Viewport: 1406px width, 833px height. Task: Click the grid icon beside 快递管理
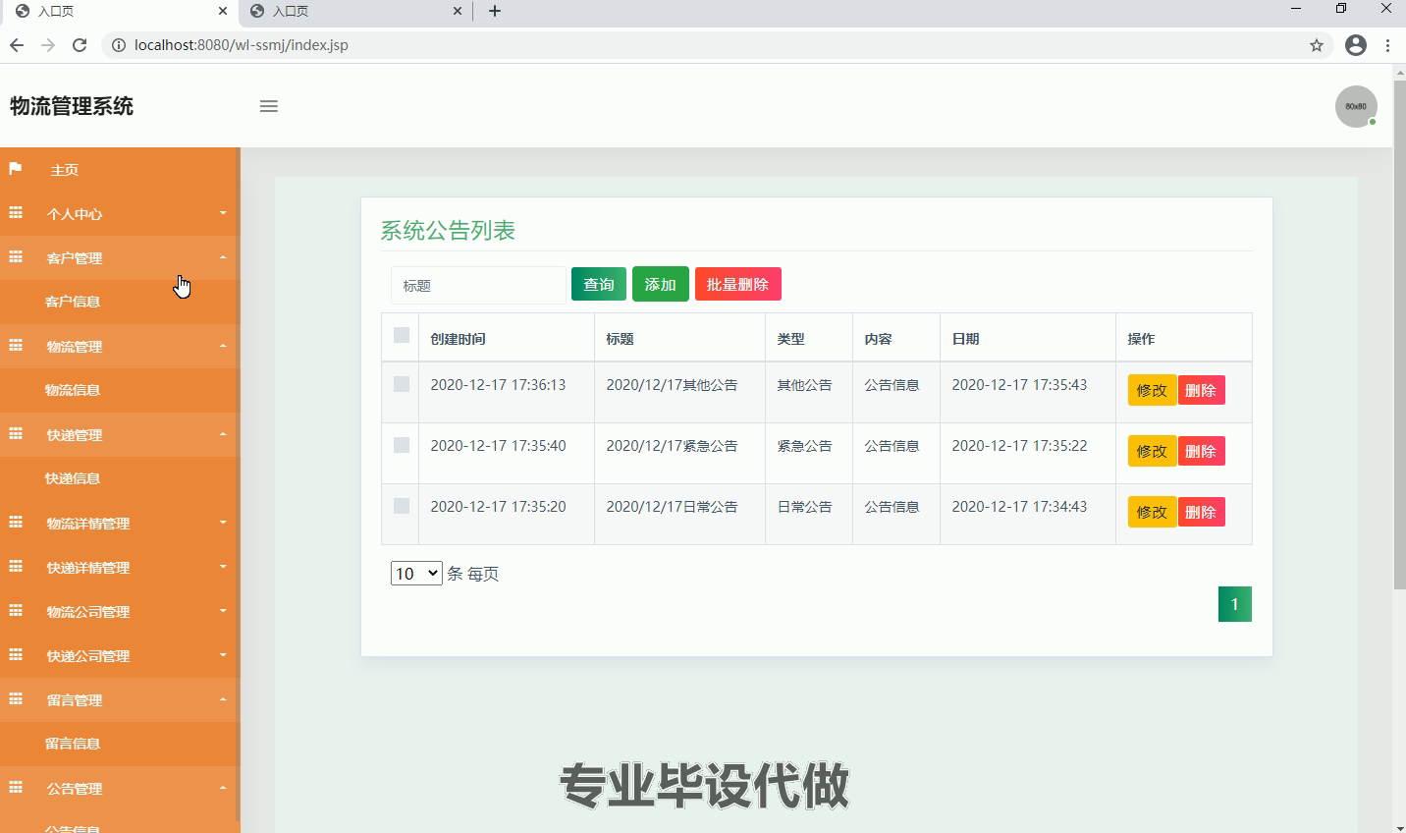click(x=16, y=433)
